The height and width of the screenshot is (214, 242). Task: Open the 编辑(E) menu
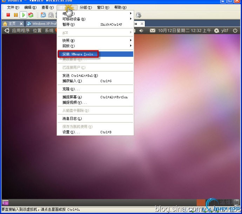pos(31,7)
